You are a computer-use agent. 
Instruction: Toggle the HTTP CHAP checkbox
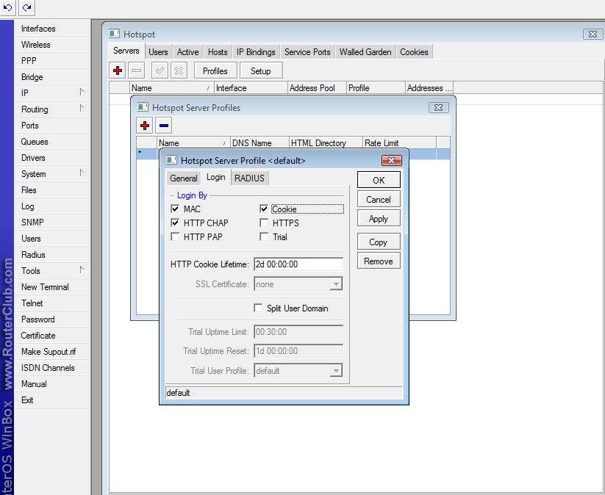point(175,223)
